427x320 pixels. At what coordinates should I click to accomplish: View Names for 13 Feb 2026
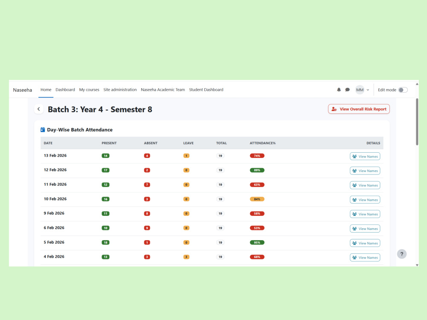click(x=365, y=157)
